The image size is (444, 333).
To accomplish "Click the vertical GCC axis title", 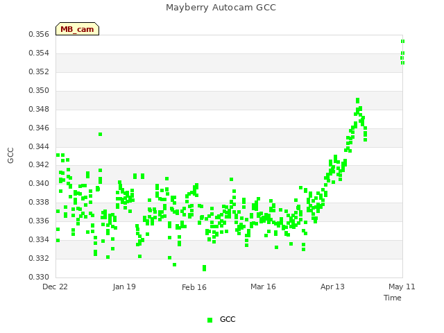I will (x=10, y=155).
